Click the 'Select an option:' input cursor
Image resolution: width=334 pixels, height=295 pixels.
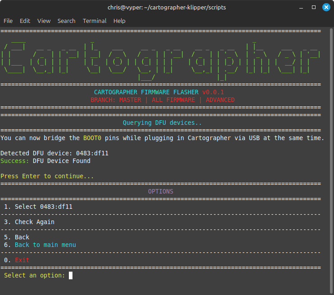click(x=71, y=275)
